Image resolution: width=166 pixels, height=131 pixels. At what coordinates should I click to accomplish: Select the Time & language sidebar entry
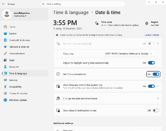(25, 73)
